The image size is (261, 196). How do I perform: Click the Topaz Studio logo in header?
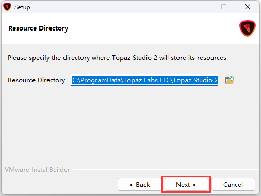pyautogui.click(x=248, y=28)
